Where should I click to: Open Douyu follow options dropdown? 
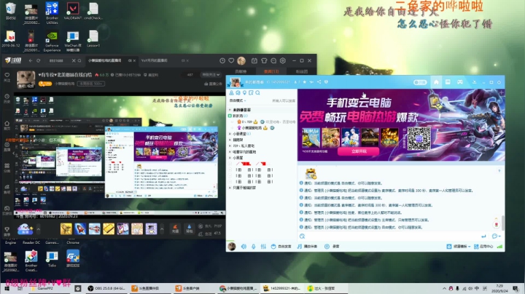(211, 74)
